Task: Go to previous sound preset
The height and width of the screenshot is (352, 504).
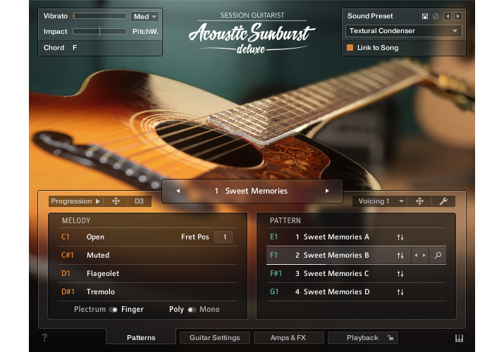Action: pos(447,16)
